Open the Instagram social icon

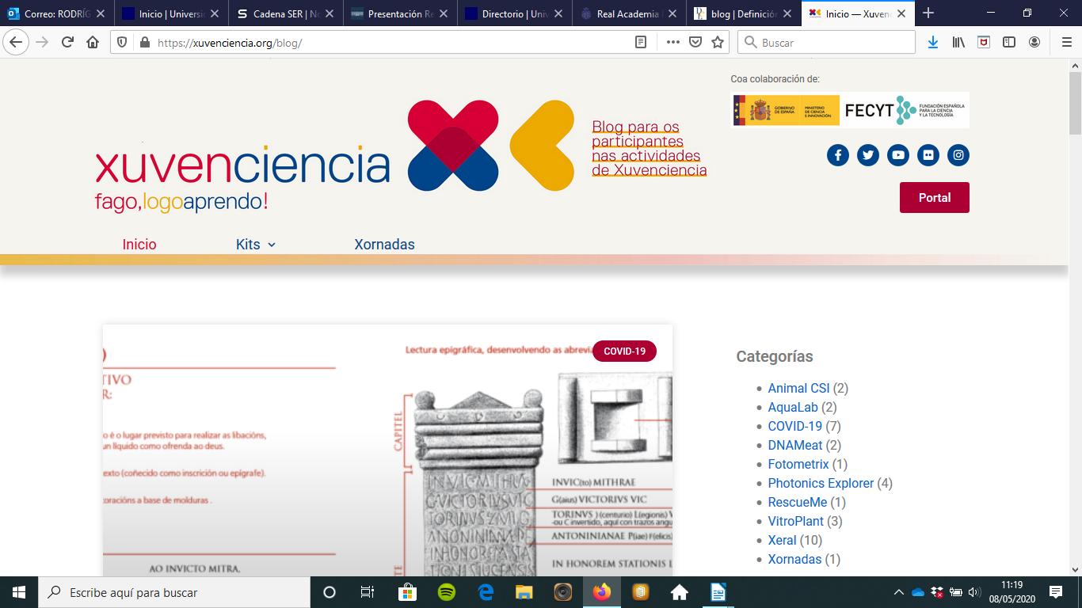click(x=958, y=155)
